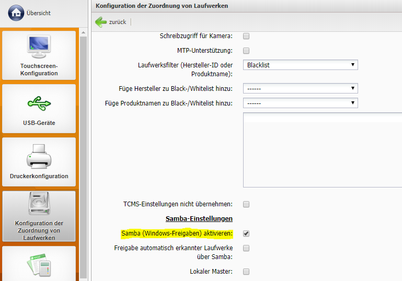Viewport: 402px width, 281px height.
Task: Click the zurück link text
Action: click(117, 22)
